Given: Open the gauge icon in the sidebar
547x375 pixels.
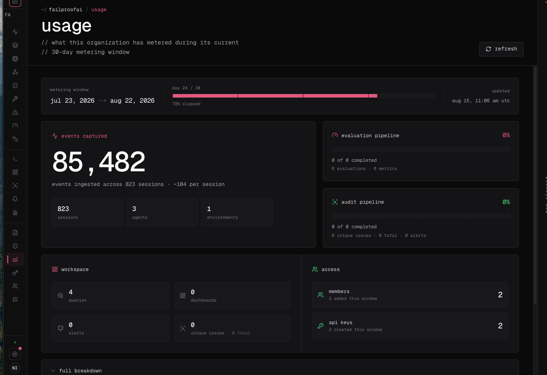Looking at the screenshot, I should pyautogui.click(x=15, y=126).
